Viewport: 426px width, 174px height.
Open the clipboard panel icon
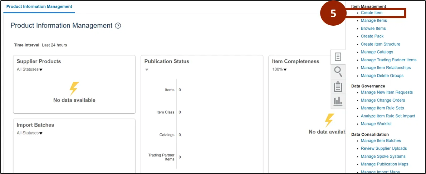[338, 87]
